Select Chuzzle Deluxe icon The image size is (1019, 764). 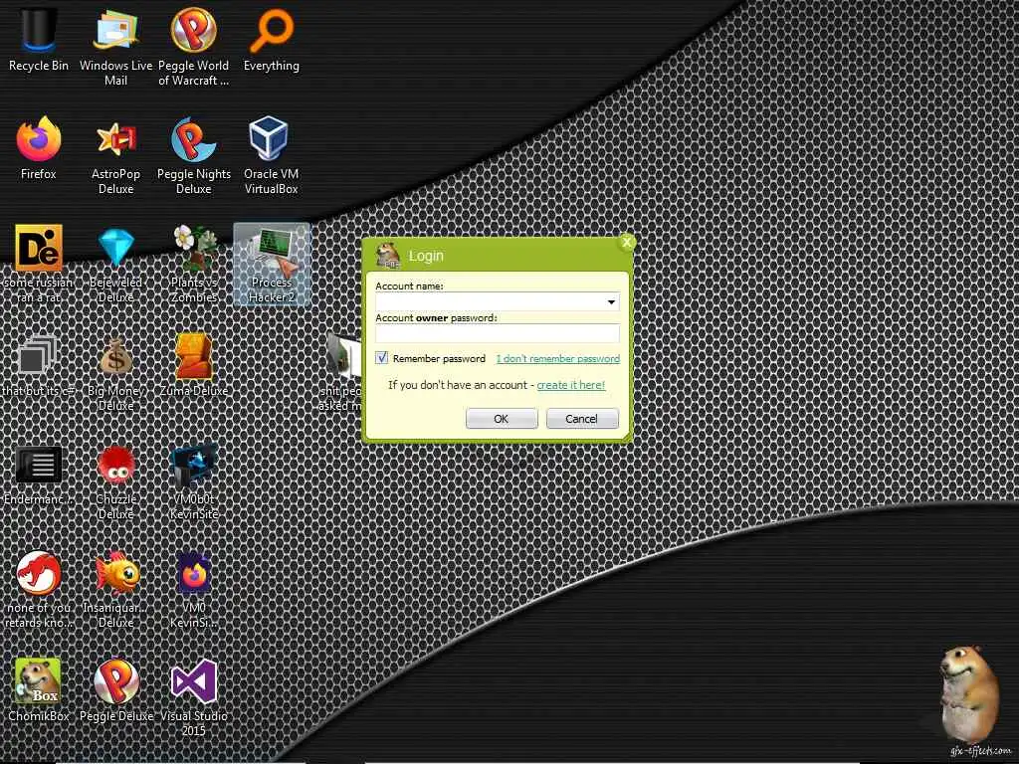click(115, 481)
